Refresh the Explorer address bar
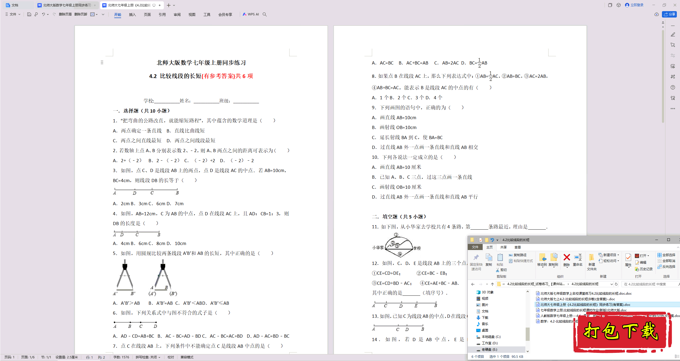Image resolution: width=680 pixels, height=361 pixels. pyautogui.click(x=616, y=284)
